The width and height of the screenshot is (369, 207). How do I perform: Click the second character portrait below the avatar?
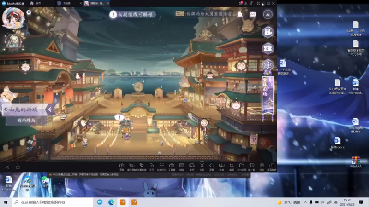coord(14,42)
